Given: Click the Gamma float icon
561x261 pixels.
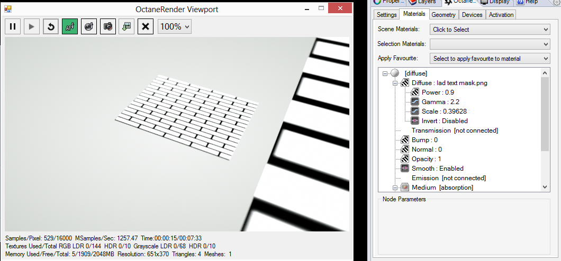Looking at the screenshot, I should pyautogui.click(x=415, y=102).
